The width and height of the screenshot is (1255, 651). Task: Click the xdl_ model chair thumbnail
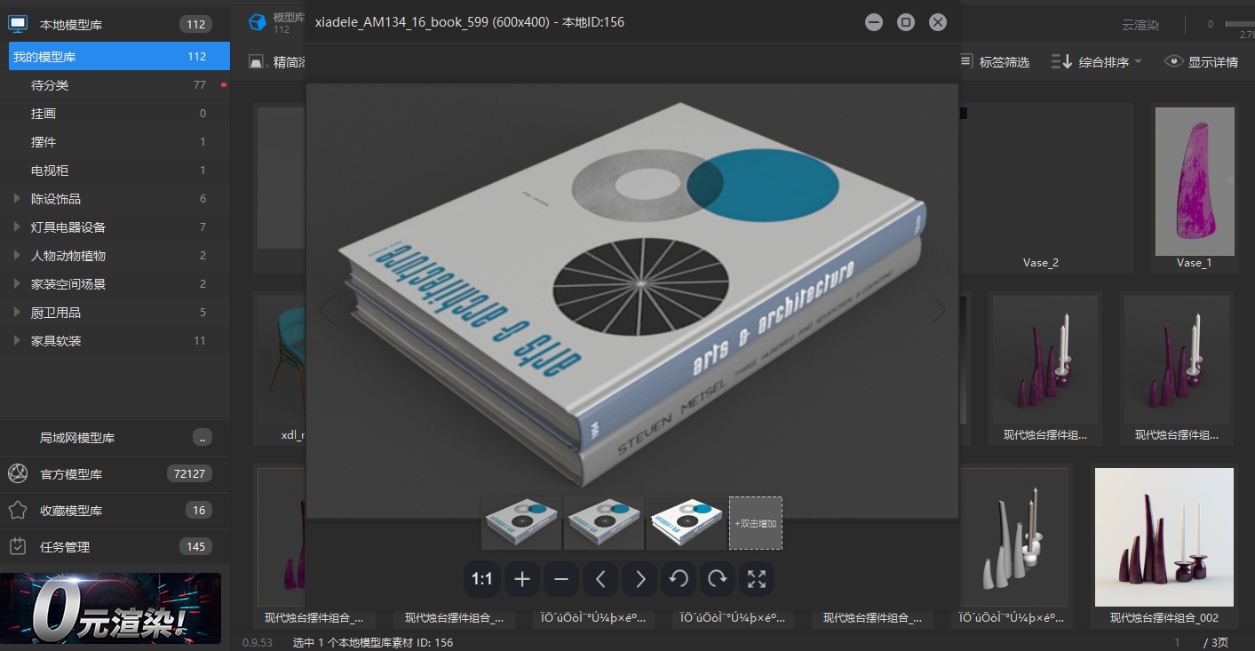[280, 360]
